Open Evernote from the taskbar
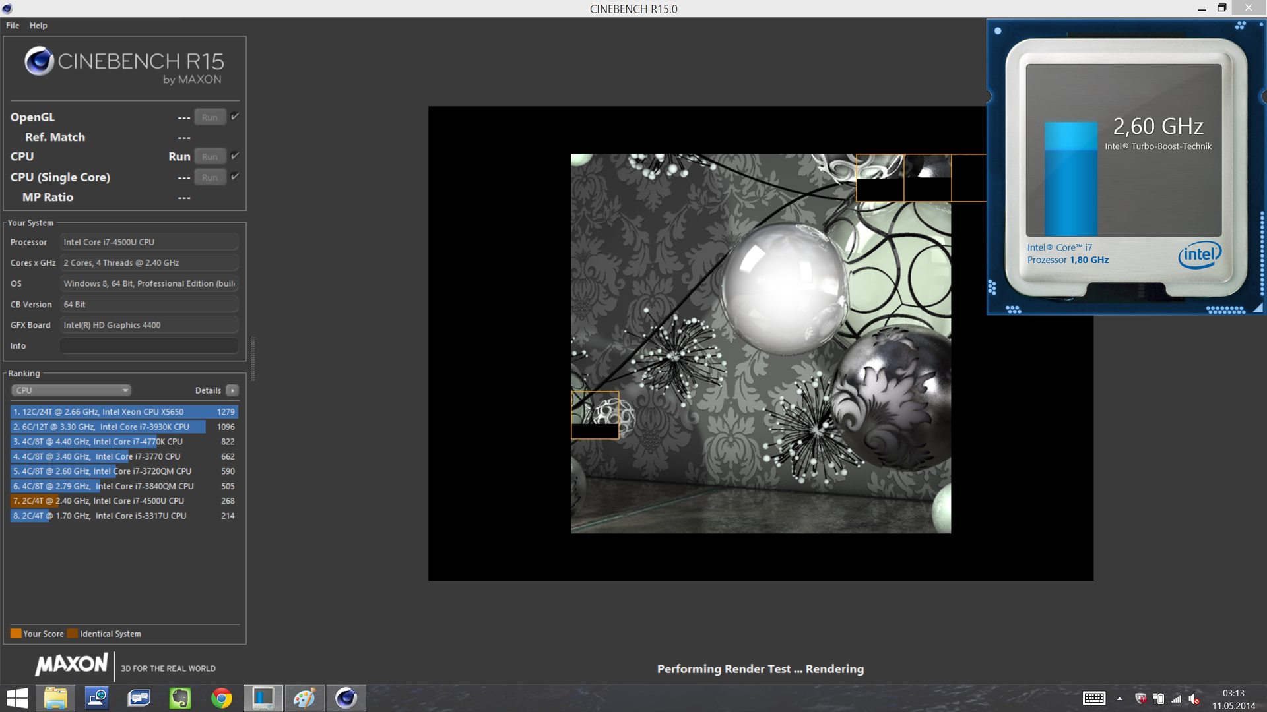Viewport: 1267px width, 712px height. click(x=179, y=698)
